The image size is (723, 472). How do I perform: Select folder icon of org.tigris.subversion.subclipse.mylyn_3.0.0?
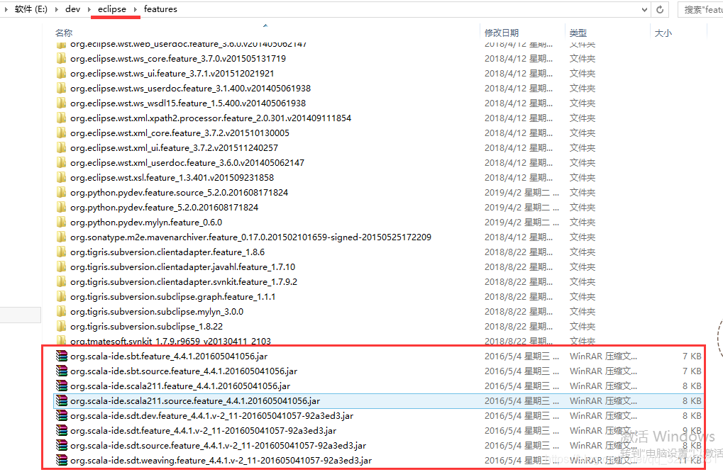(x=61, y=311)
